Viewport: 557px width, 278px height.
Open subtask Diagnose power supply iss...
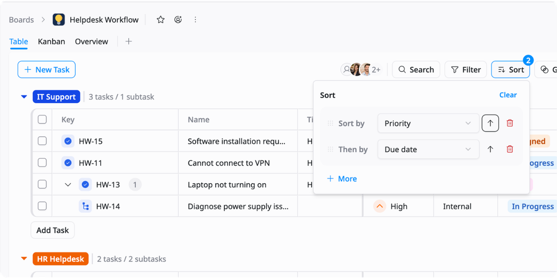(237, 206)
